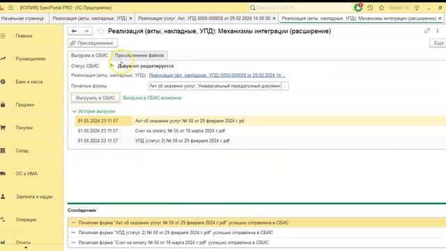This screenshot has width=446, height=251.
Task: Select history row Счет на оплату № 56
Action: click(261, 130)
